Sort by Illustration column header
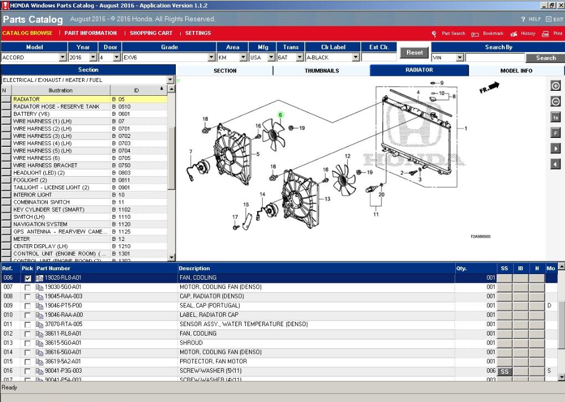The height and width of the screenshot is (402, 565). click(60, 90)
